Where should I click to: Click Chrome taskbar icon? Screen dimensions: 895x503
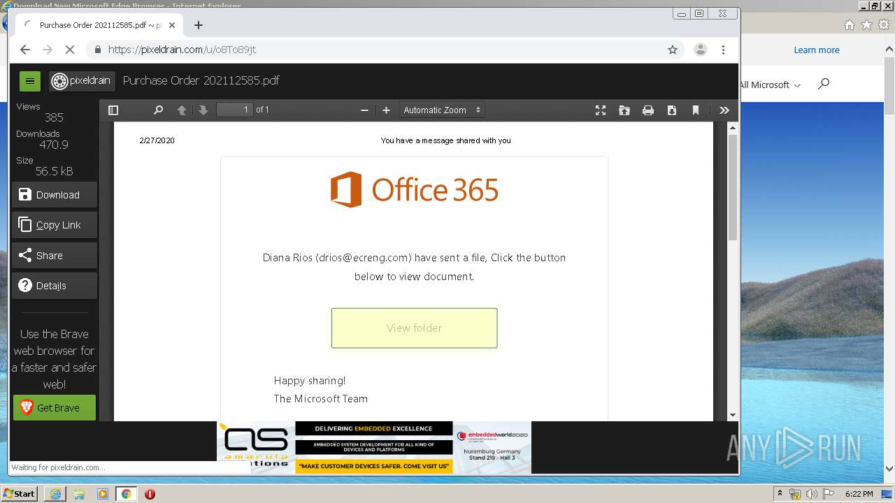[127, 494]
